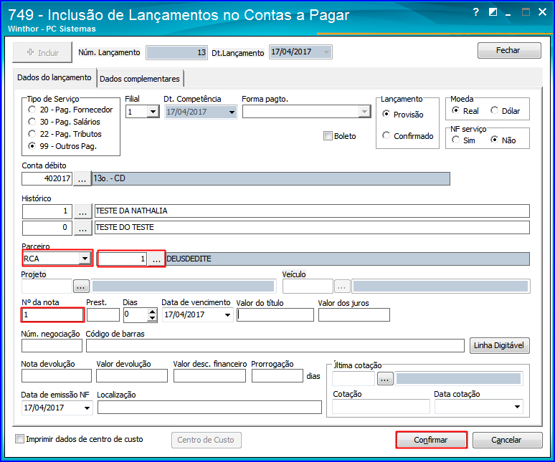Click first Histórico code field
Screen dimensions: 555x462
pos(47,211)
